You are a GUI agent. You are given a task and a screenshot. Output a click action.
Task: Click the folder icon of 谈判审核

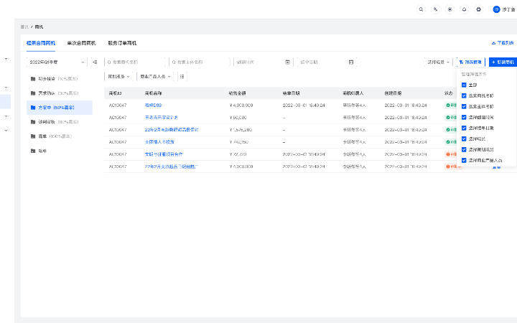[33, 122]
